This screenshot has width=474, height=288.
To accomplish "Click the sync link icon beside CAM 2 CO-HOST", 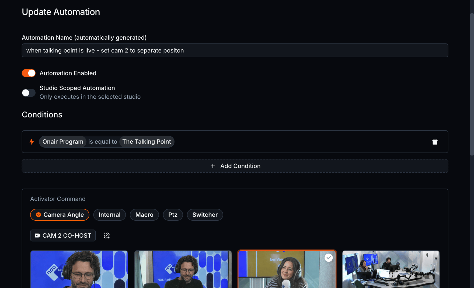I will coord(107,235).
